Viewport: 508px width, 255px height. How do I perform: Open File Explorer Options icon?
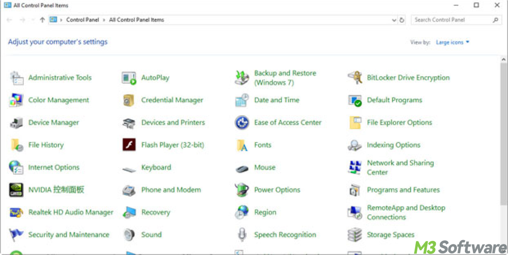355,122
